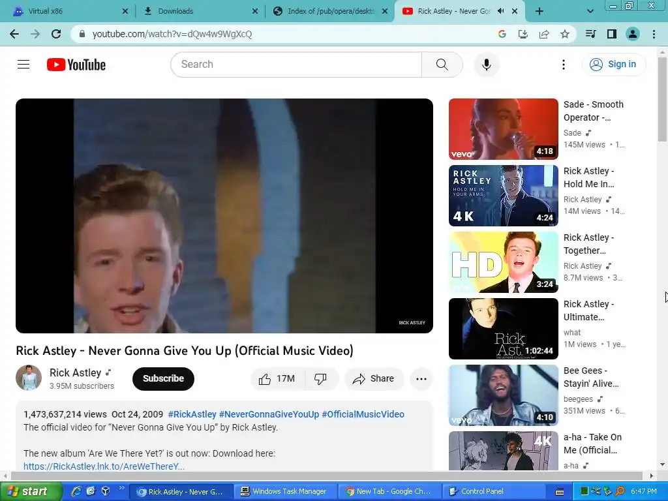Open the YouTube hamburger guide menu
The image size is (668, 501).
tap(23, 65)
